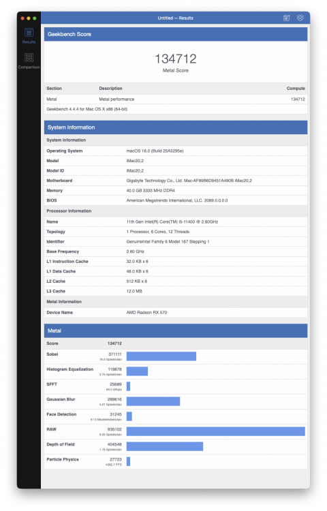The height and width of the screenshot is (511, 327).
Task: Open the Results sidebar view
Action: pyautogui.click(x=29, y=36)
